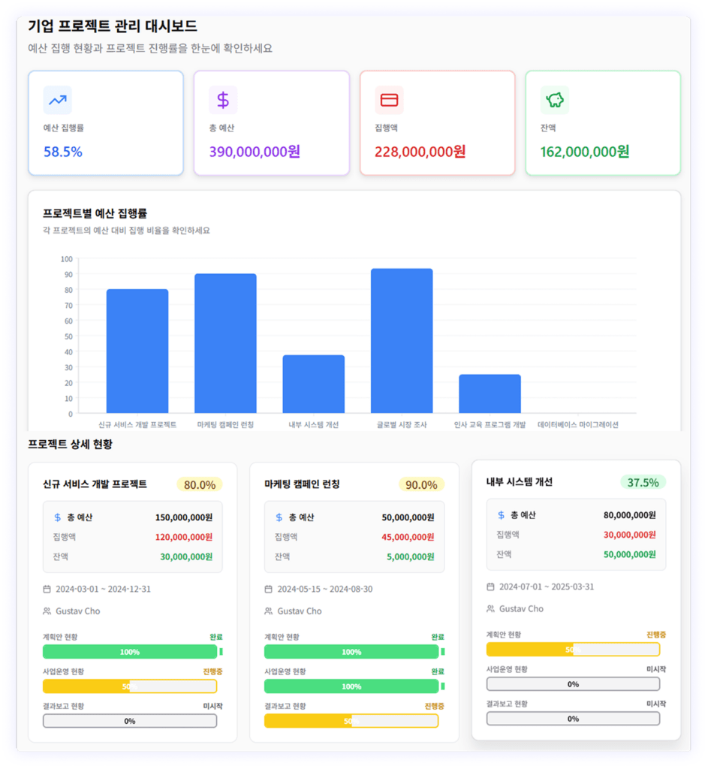Click the 사업운영 현황 progress bar in 신규 서비스 개발 프로젝트
The image size is (708, 769).
(x=130, y=686)
